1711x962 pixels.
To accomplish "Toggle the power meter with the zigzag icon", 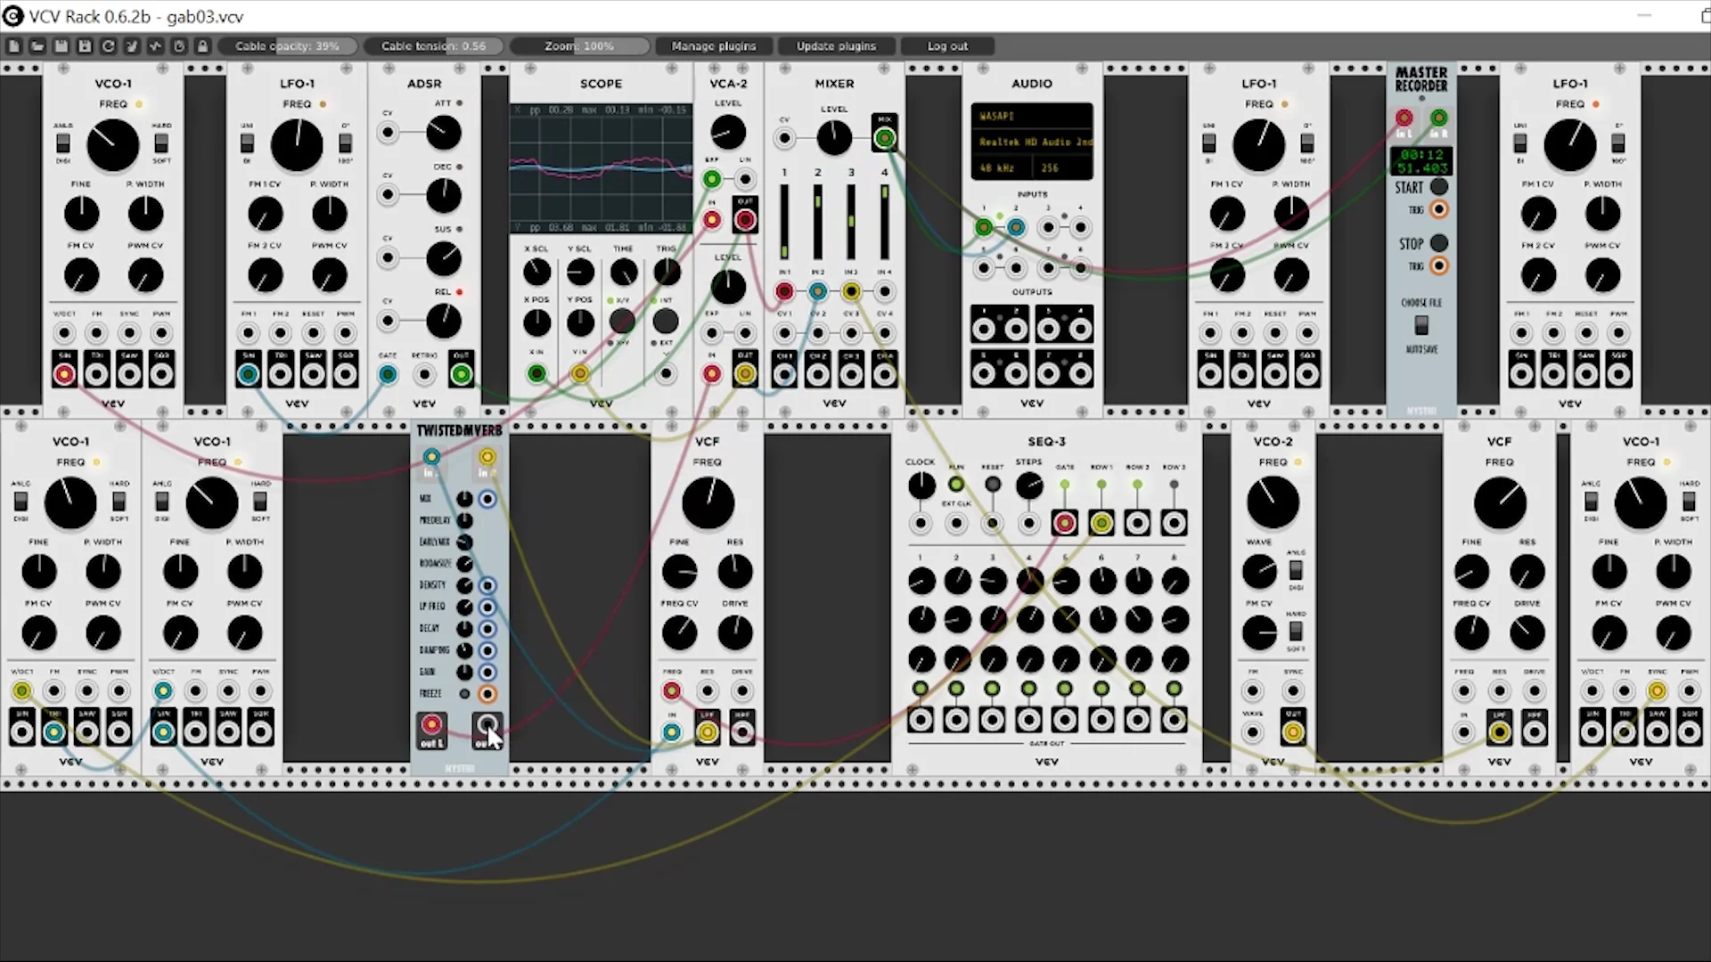I will pos(155,45).
